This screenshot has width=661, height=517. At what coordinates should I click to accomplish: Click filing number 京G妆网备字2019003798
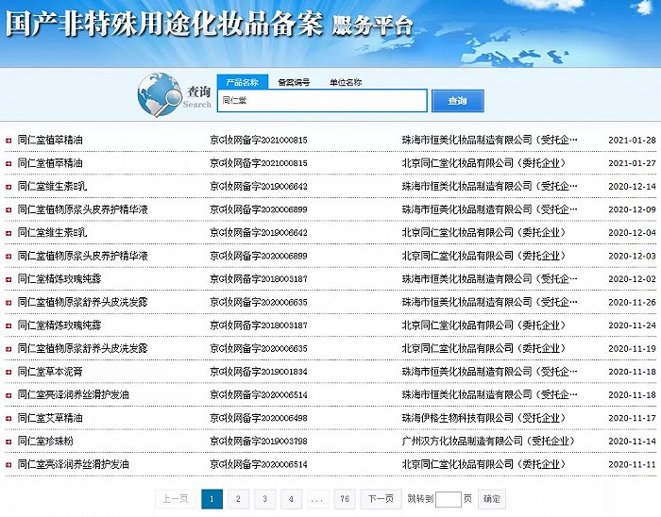click(x=259, y=442)
